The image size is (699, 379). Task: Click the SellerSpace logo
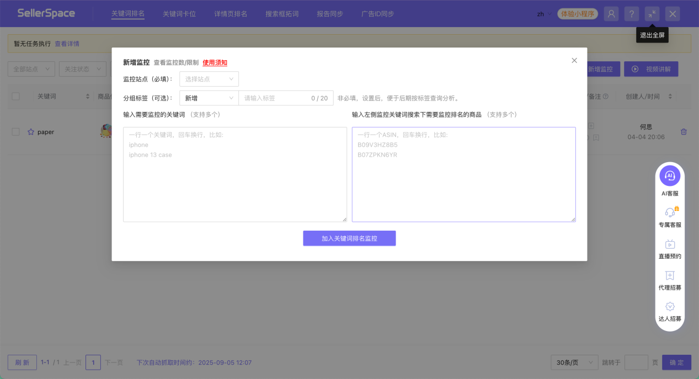coord(46,13)
